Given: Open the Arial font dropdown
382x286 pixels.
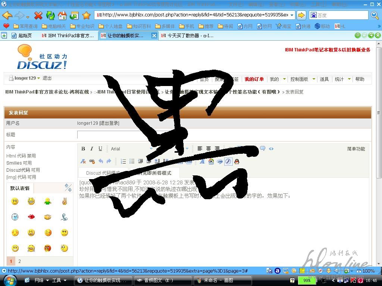Looking at the screenshot, I should [x=151, y=149].
